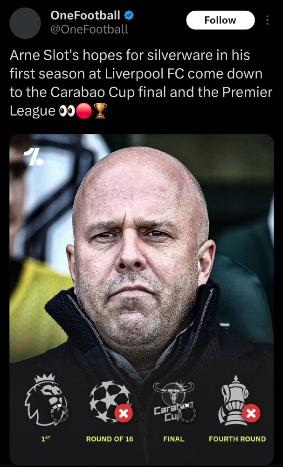Open the @OneFootball handle link
This screenshot has width=283, height=467.
(x=89, y=29)
